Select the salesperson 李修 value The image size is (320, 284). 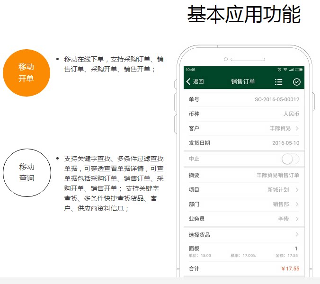point(284,219)
